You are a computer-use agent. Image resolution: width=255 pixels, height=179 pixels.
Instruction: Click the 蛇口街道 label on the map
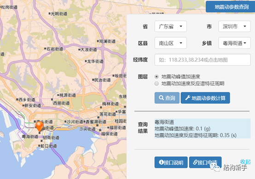click(49, 146)
